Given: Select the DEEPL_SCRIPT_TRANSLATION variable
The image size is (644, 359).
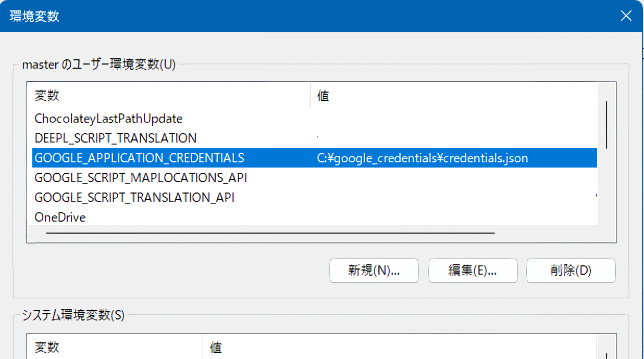Looking at the screenshot, I should pos(116,138).
